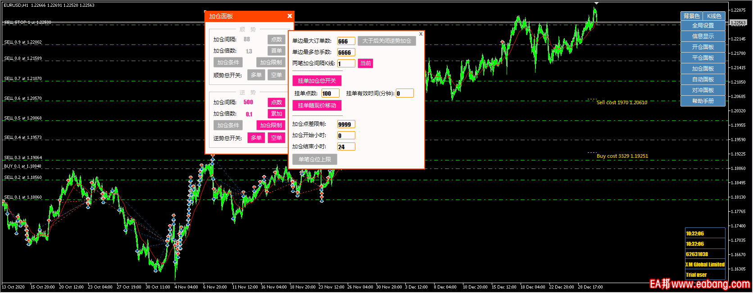Click the 逆势 加仓限制 button
The image size is (753, 293).
pyautogui.click(x=271, y=125)
